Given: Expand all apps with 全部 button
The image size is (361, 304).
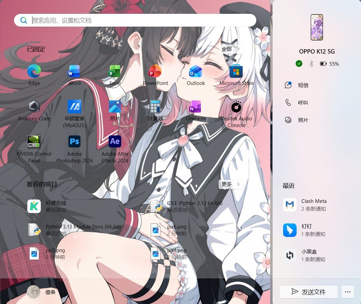Looking at the screenshot, I should click(x=231, y=49).
